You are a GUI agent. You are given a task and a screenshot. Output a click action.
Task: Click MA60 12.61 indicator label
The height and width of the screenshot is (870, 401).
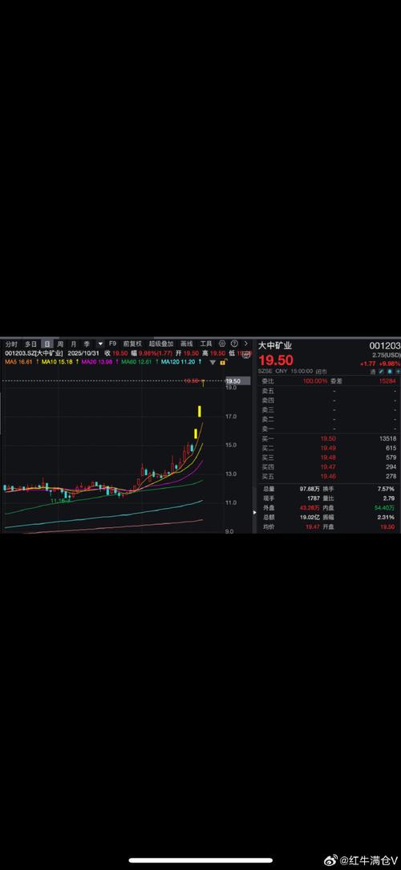click(136, 362)
